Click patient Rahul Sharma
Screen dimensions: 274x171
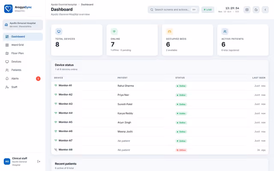(125, 86)
